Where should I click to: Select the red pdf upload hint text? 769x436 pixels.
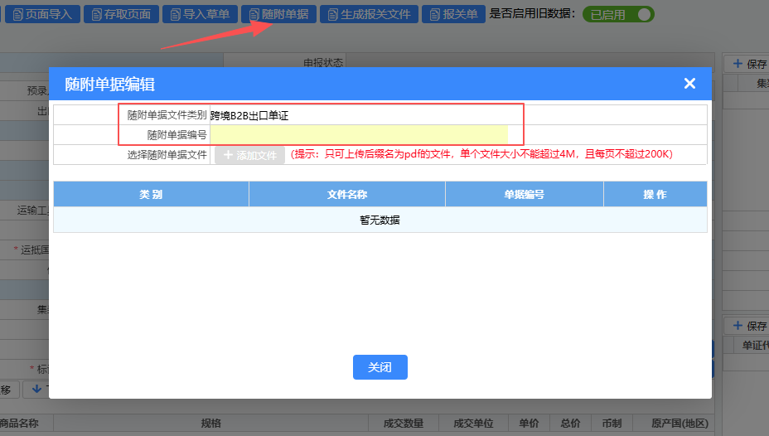[x=481, y=154]
